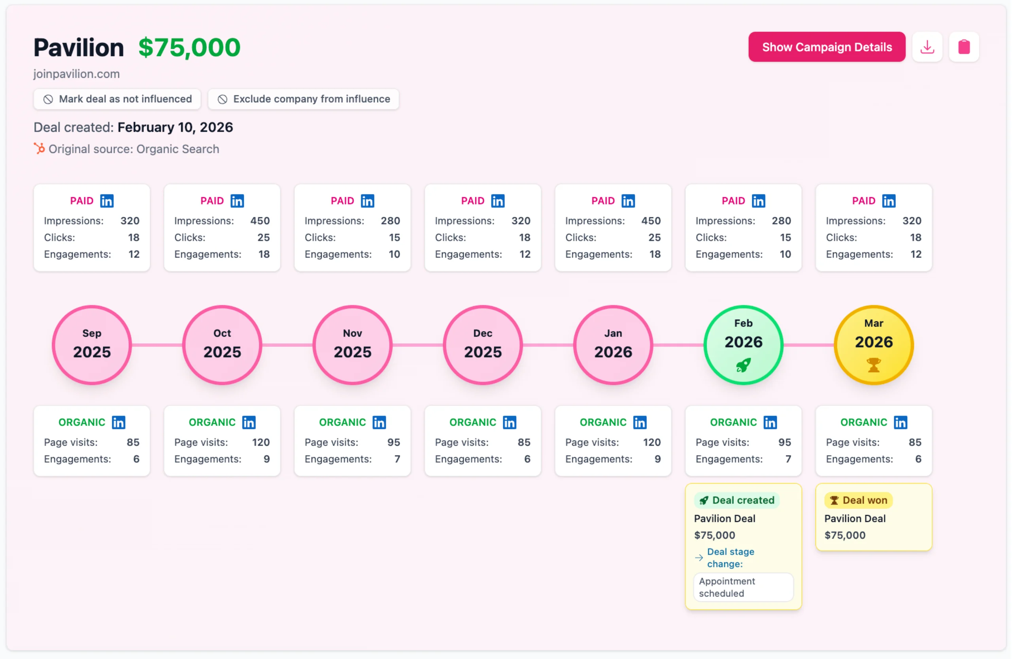Show Campaign Details
Image resolution: width=1012 pixels, height=659 pixels.
coord(827,47)
